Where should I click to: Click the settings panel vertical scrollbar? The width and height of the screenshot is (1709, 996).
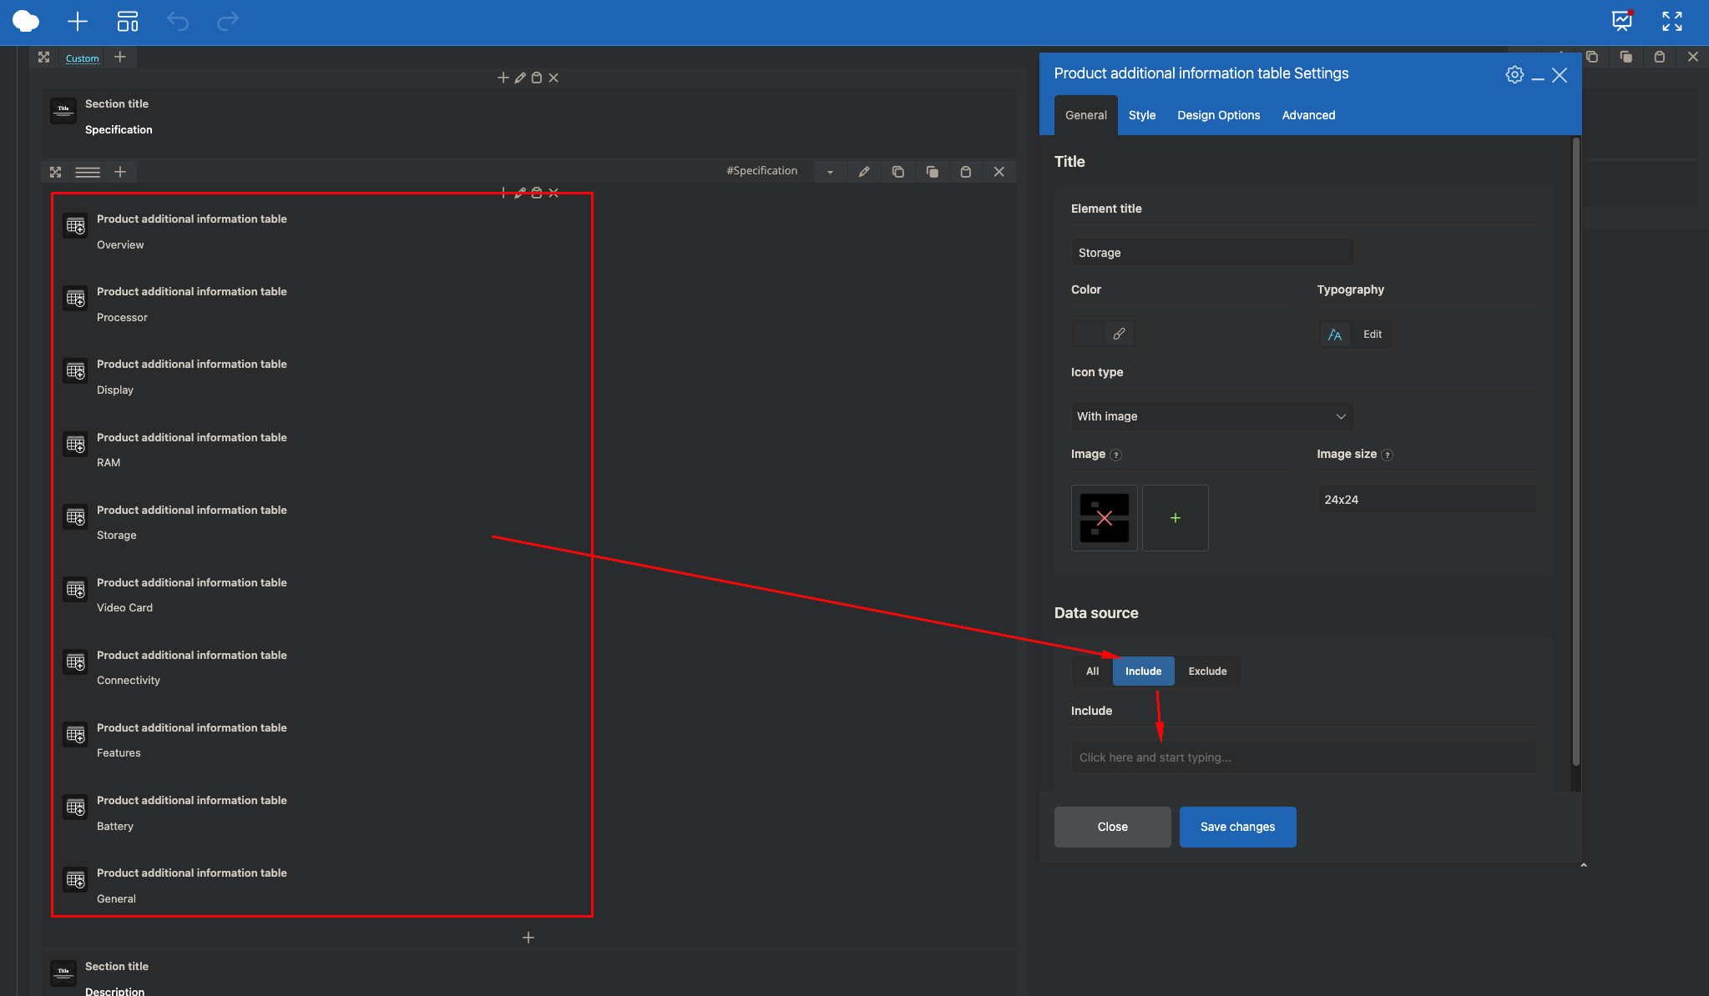click(x=1576, y=450)
